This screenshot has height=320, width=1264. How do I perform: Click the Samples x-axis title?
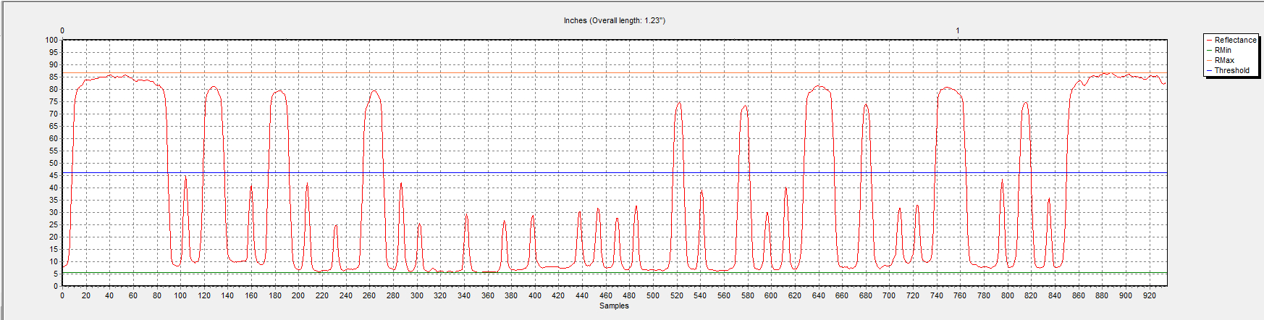point(614,306)
